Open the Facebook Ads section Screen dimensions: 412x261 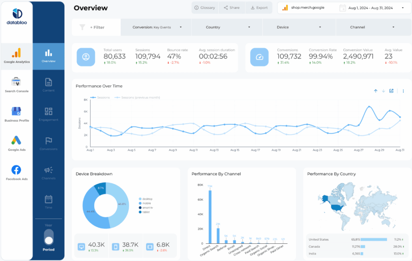[16, 171]
